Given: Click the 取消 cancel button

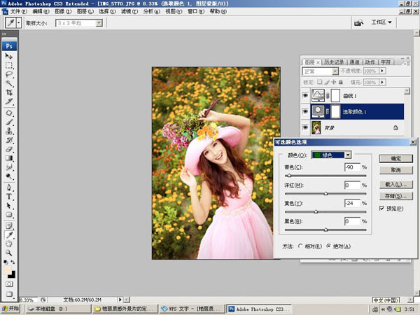Looking at the screenshot, I should point(395,170).
